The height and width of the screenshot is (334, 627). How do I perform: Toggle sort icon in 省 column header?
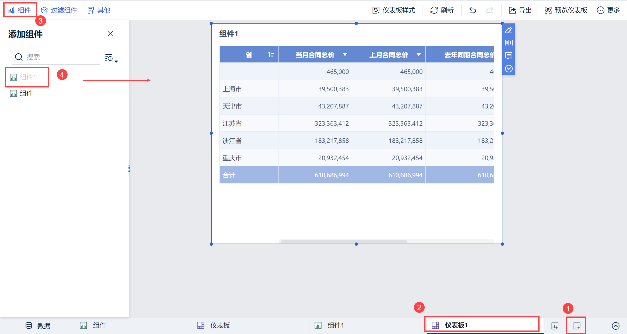[x=271, y=55]
